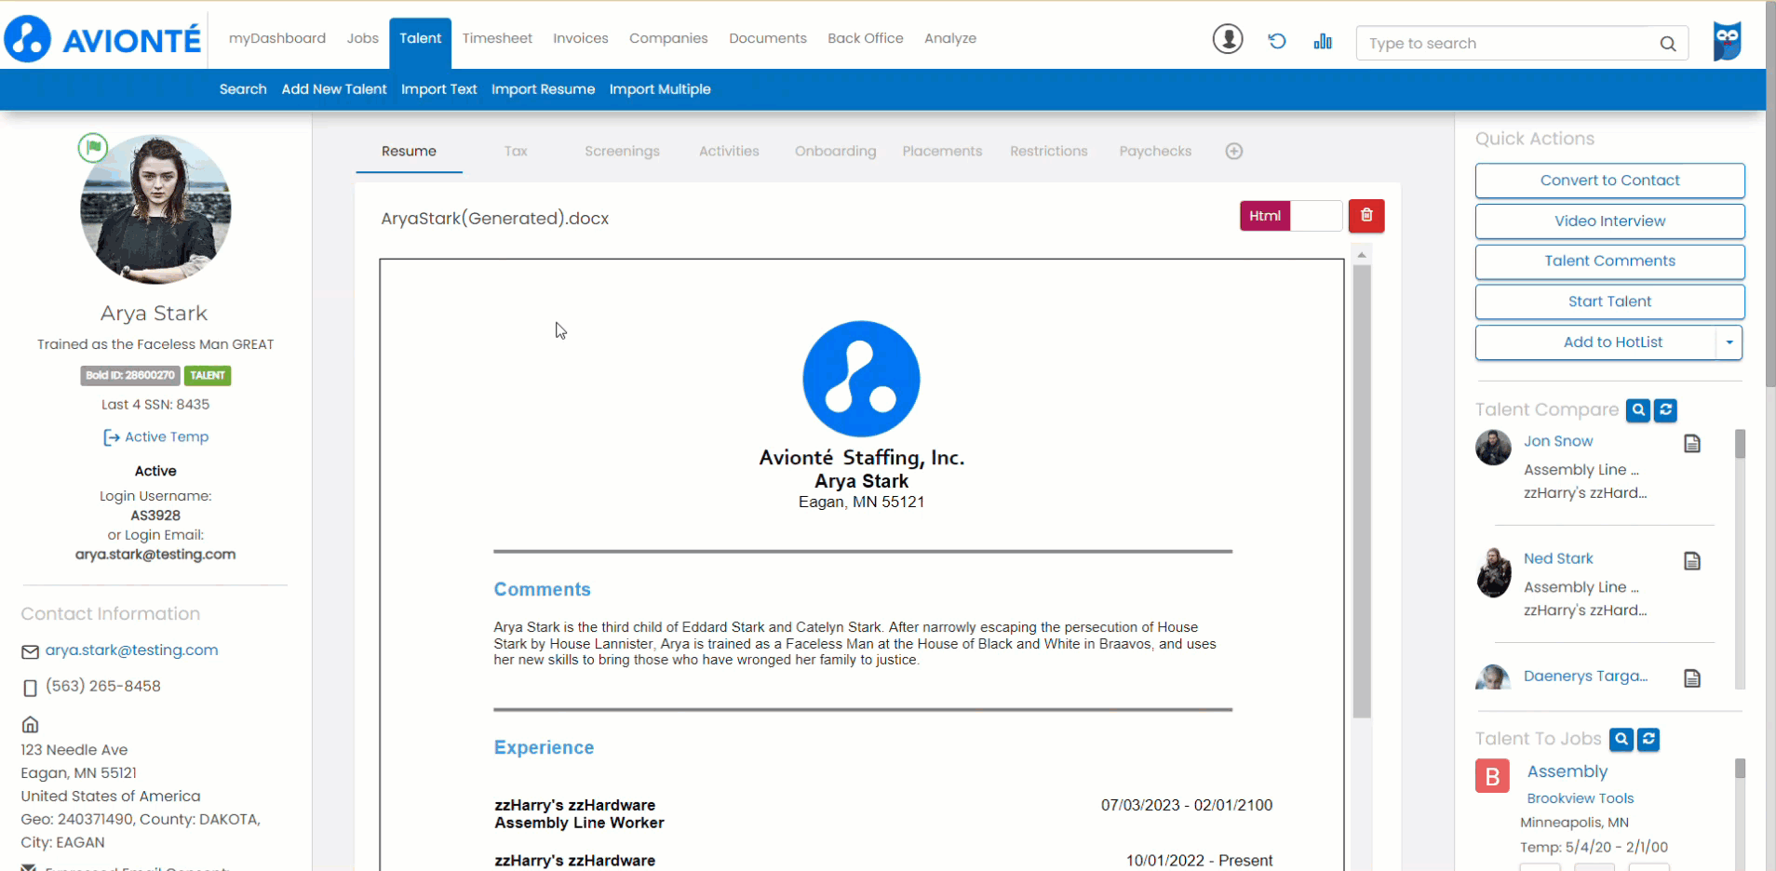Screen dimensions: 1776x871
Task: Click the home address icon
Action: coord(30,724)
